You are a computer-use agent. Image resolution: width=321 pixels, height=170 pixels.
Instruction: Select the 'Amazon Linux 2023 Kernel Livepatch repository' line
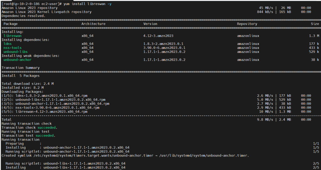pos(46,12)
